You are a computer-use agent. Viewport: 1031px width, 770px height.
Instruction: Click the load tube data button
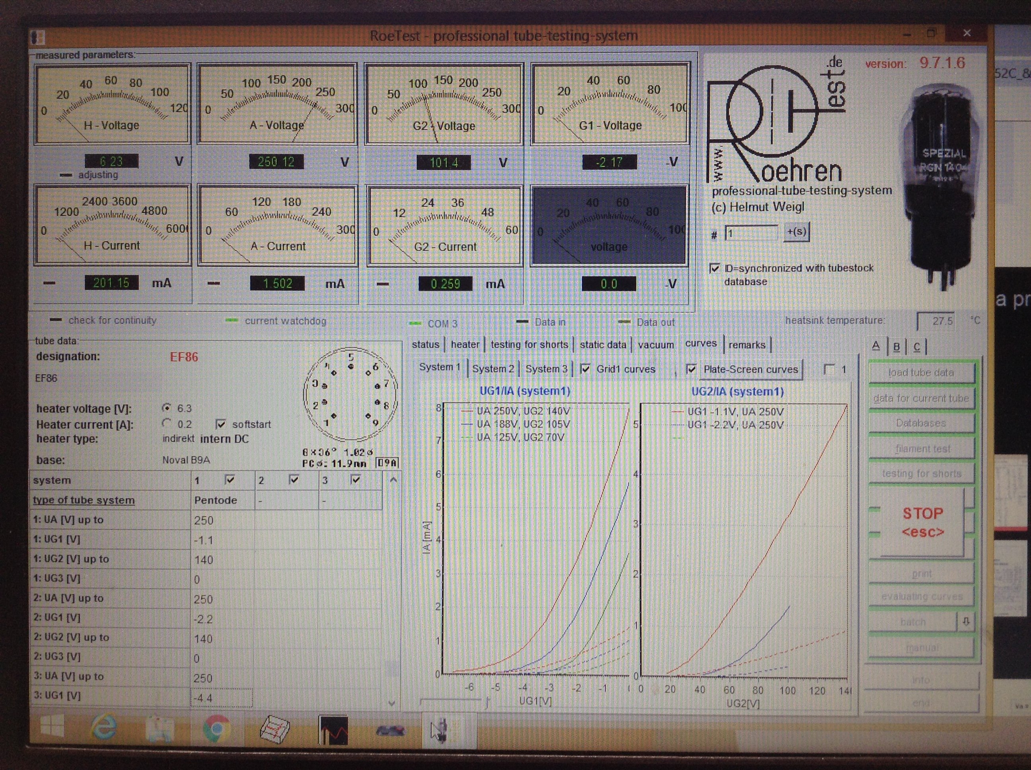pyautogui.click(x=922, y=373)
